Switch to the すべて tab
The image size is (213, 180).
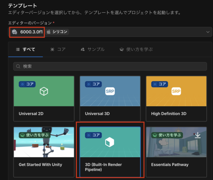(x=25, y=49)
